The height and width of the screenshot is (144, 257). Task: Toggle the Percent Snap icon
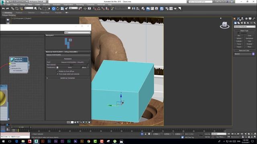(103, 8)
